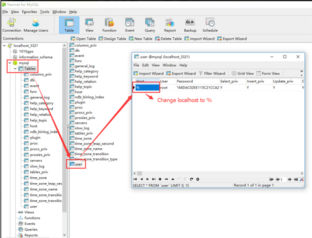Click the root cell in User column
The image size is (312, 238).
click(168, 87)
